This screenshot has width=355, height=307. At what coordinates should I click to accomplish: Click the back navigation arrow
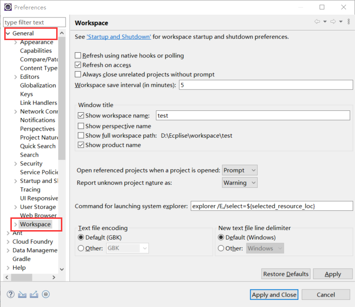pyautogui.click(x=317, y=22)
